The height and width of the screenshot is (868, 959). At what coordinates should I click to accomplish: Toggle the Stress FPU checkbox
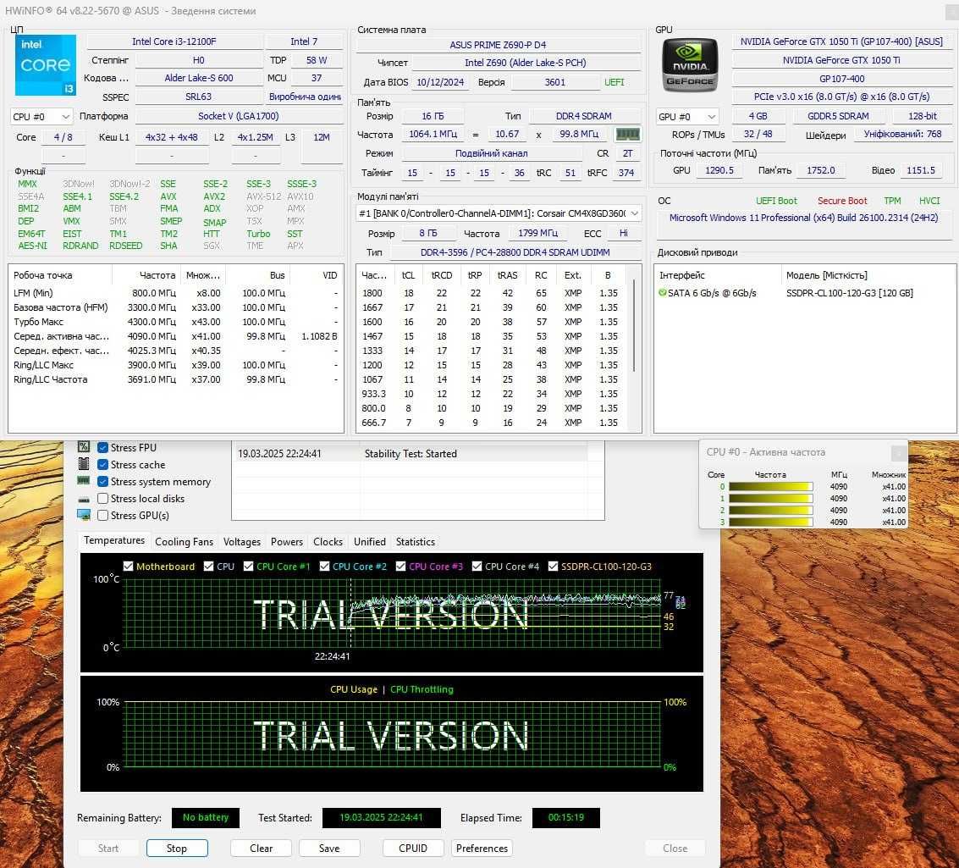(102, 448)
